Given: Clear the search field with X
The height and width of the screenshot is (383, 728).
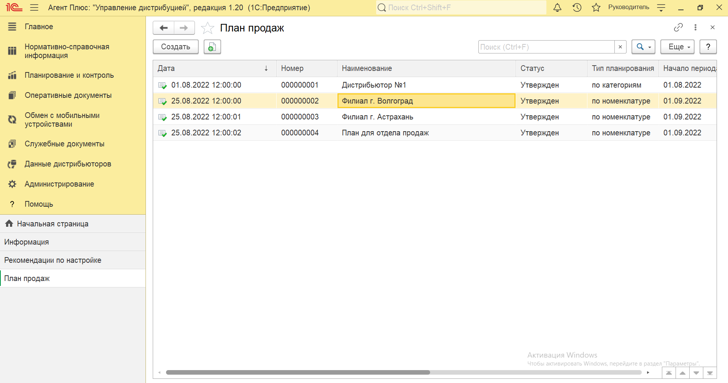Looking at the screenshot, I should 620,47.
